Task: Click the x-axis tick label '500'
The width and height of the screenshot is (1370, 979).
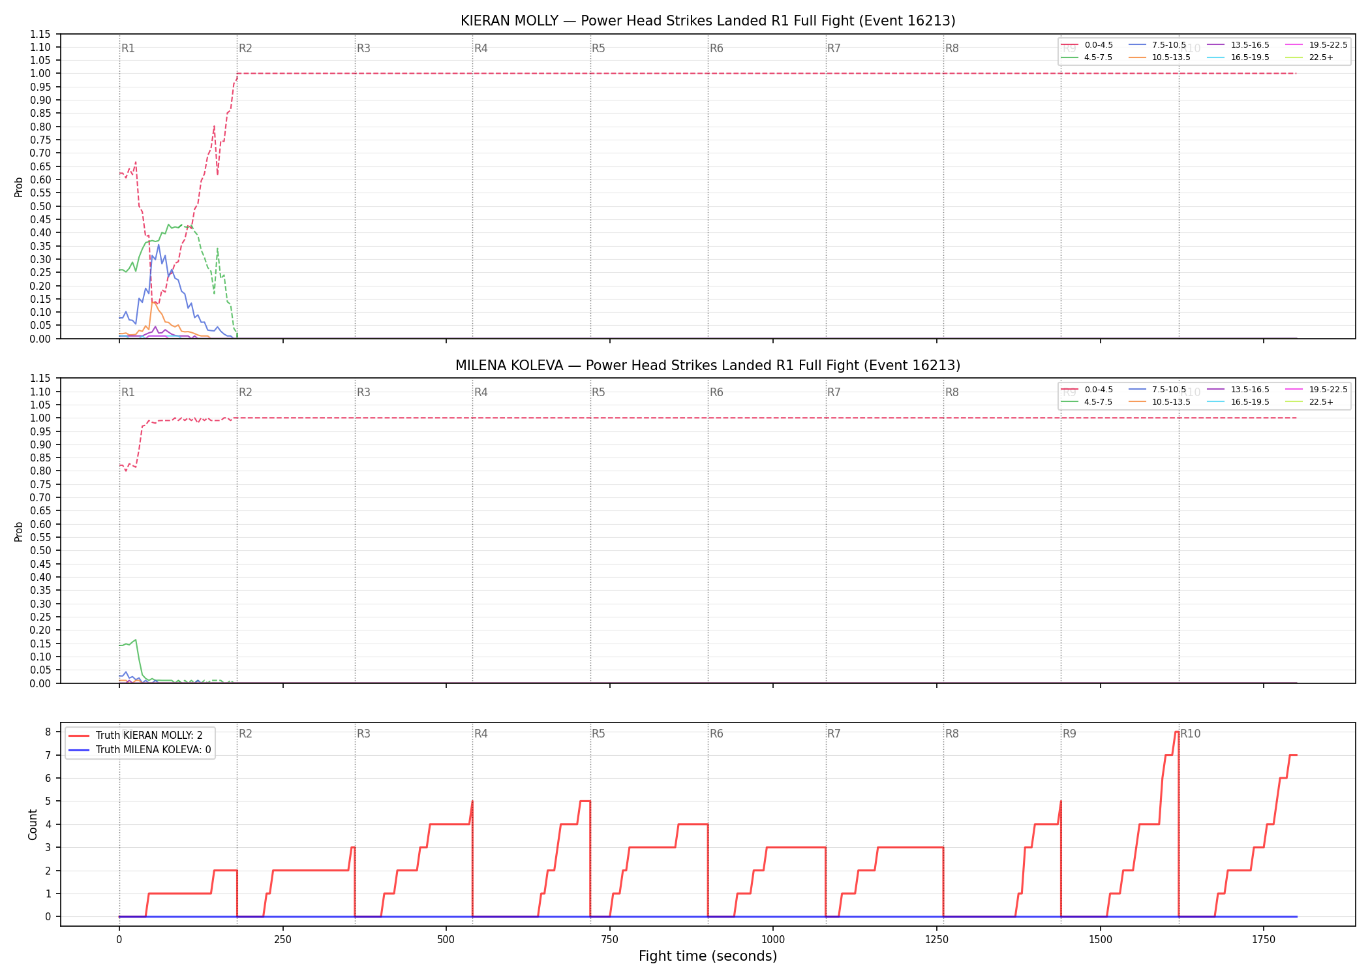Action: (446, 940)
